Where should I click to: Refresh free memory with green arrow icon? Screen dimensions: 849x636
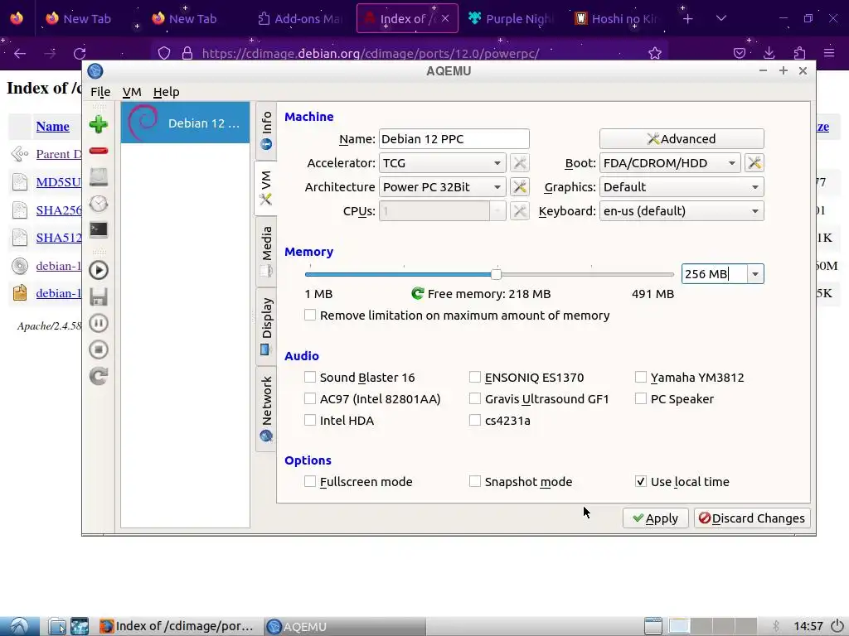418,294
